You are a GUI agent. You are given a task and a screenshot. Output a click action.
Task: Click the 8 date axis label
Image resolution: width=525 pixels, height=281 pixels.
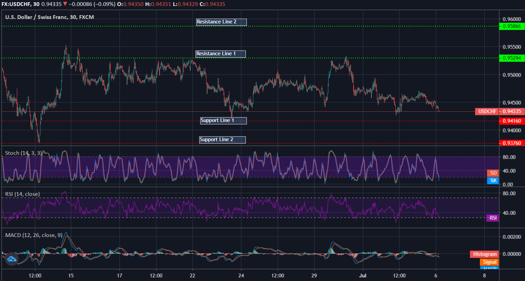click(484, 275)
